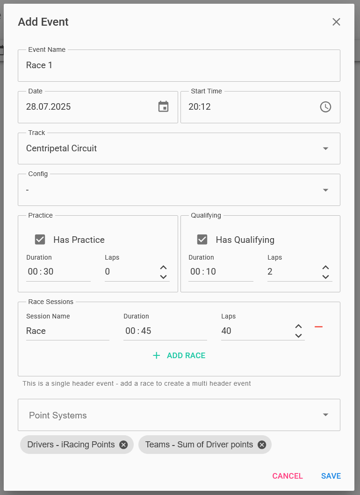
Task: Increase practice laps with the up arrow
Action: tap(164, 268)
